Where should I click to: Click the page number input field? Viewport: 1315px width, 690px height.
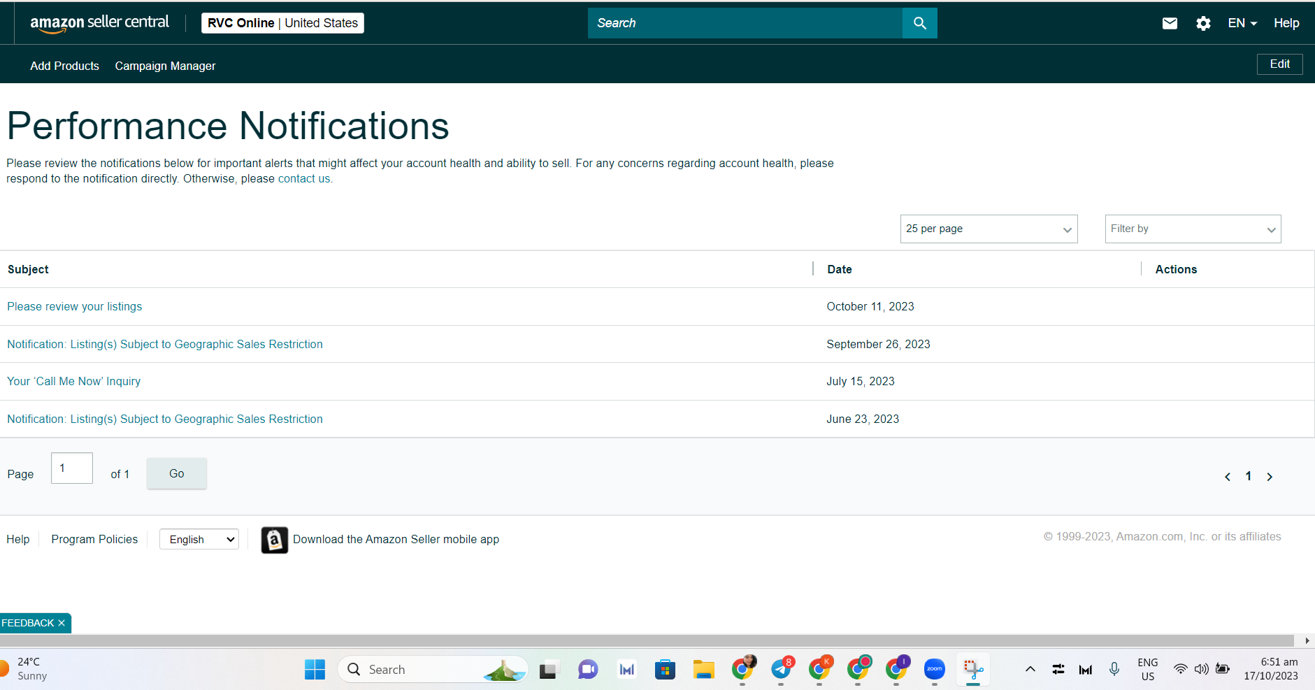click(72, 468)
